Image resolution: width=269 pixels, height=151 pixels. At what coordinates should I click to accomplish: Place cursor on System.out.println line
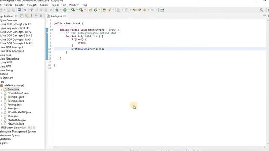pyautogui.click(x=88, y=49)
